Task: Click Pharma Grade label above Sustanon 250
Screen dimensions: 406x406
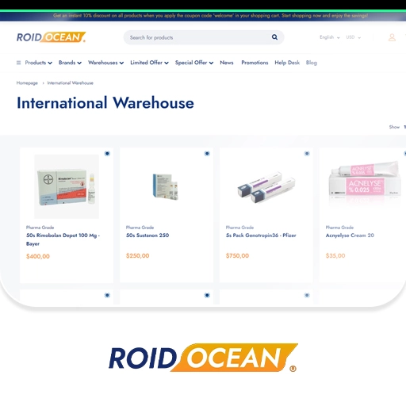Action: 140,228
